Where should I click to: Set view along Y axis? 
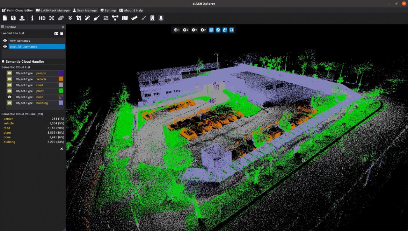[194, 30]
